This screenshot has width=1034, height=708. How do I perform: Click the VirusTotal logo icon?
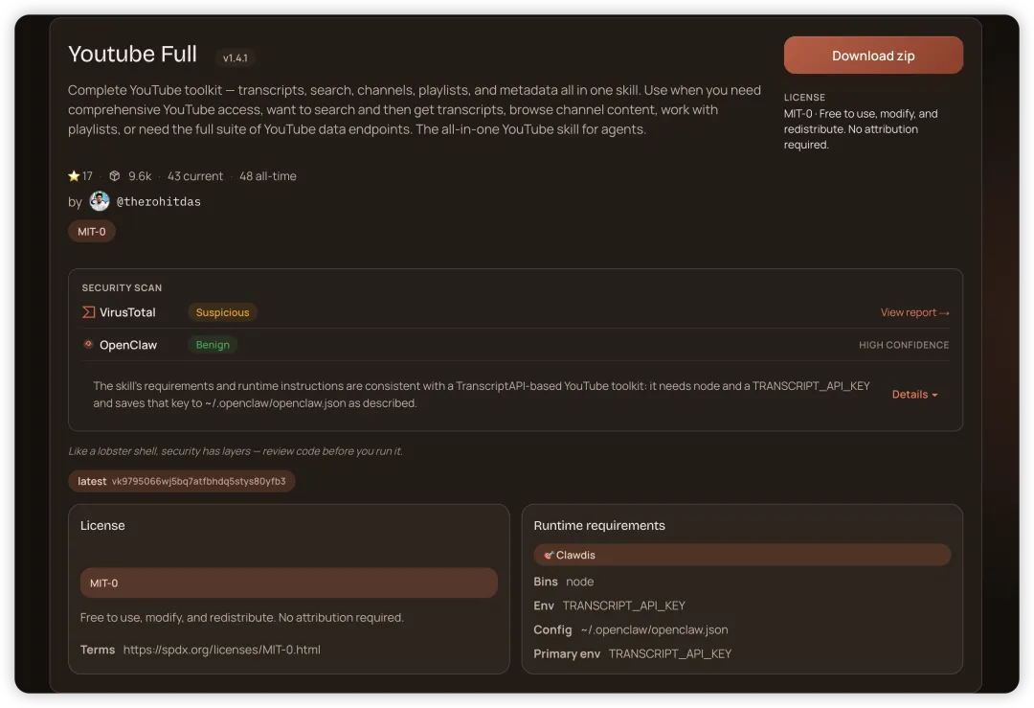(x=89, y=312)
